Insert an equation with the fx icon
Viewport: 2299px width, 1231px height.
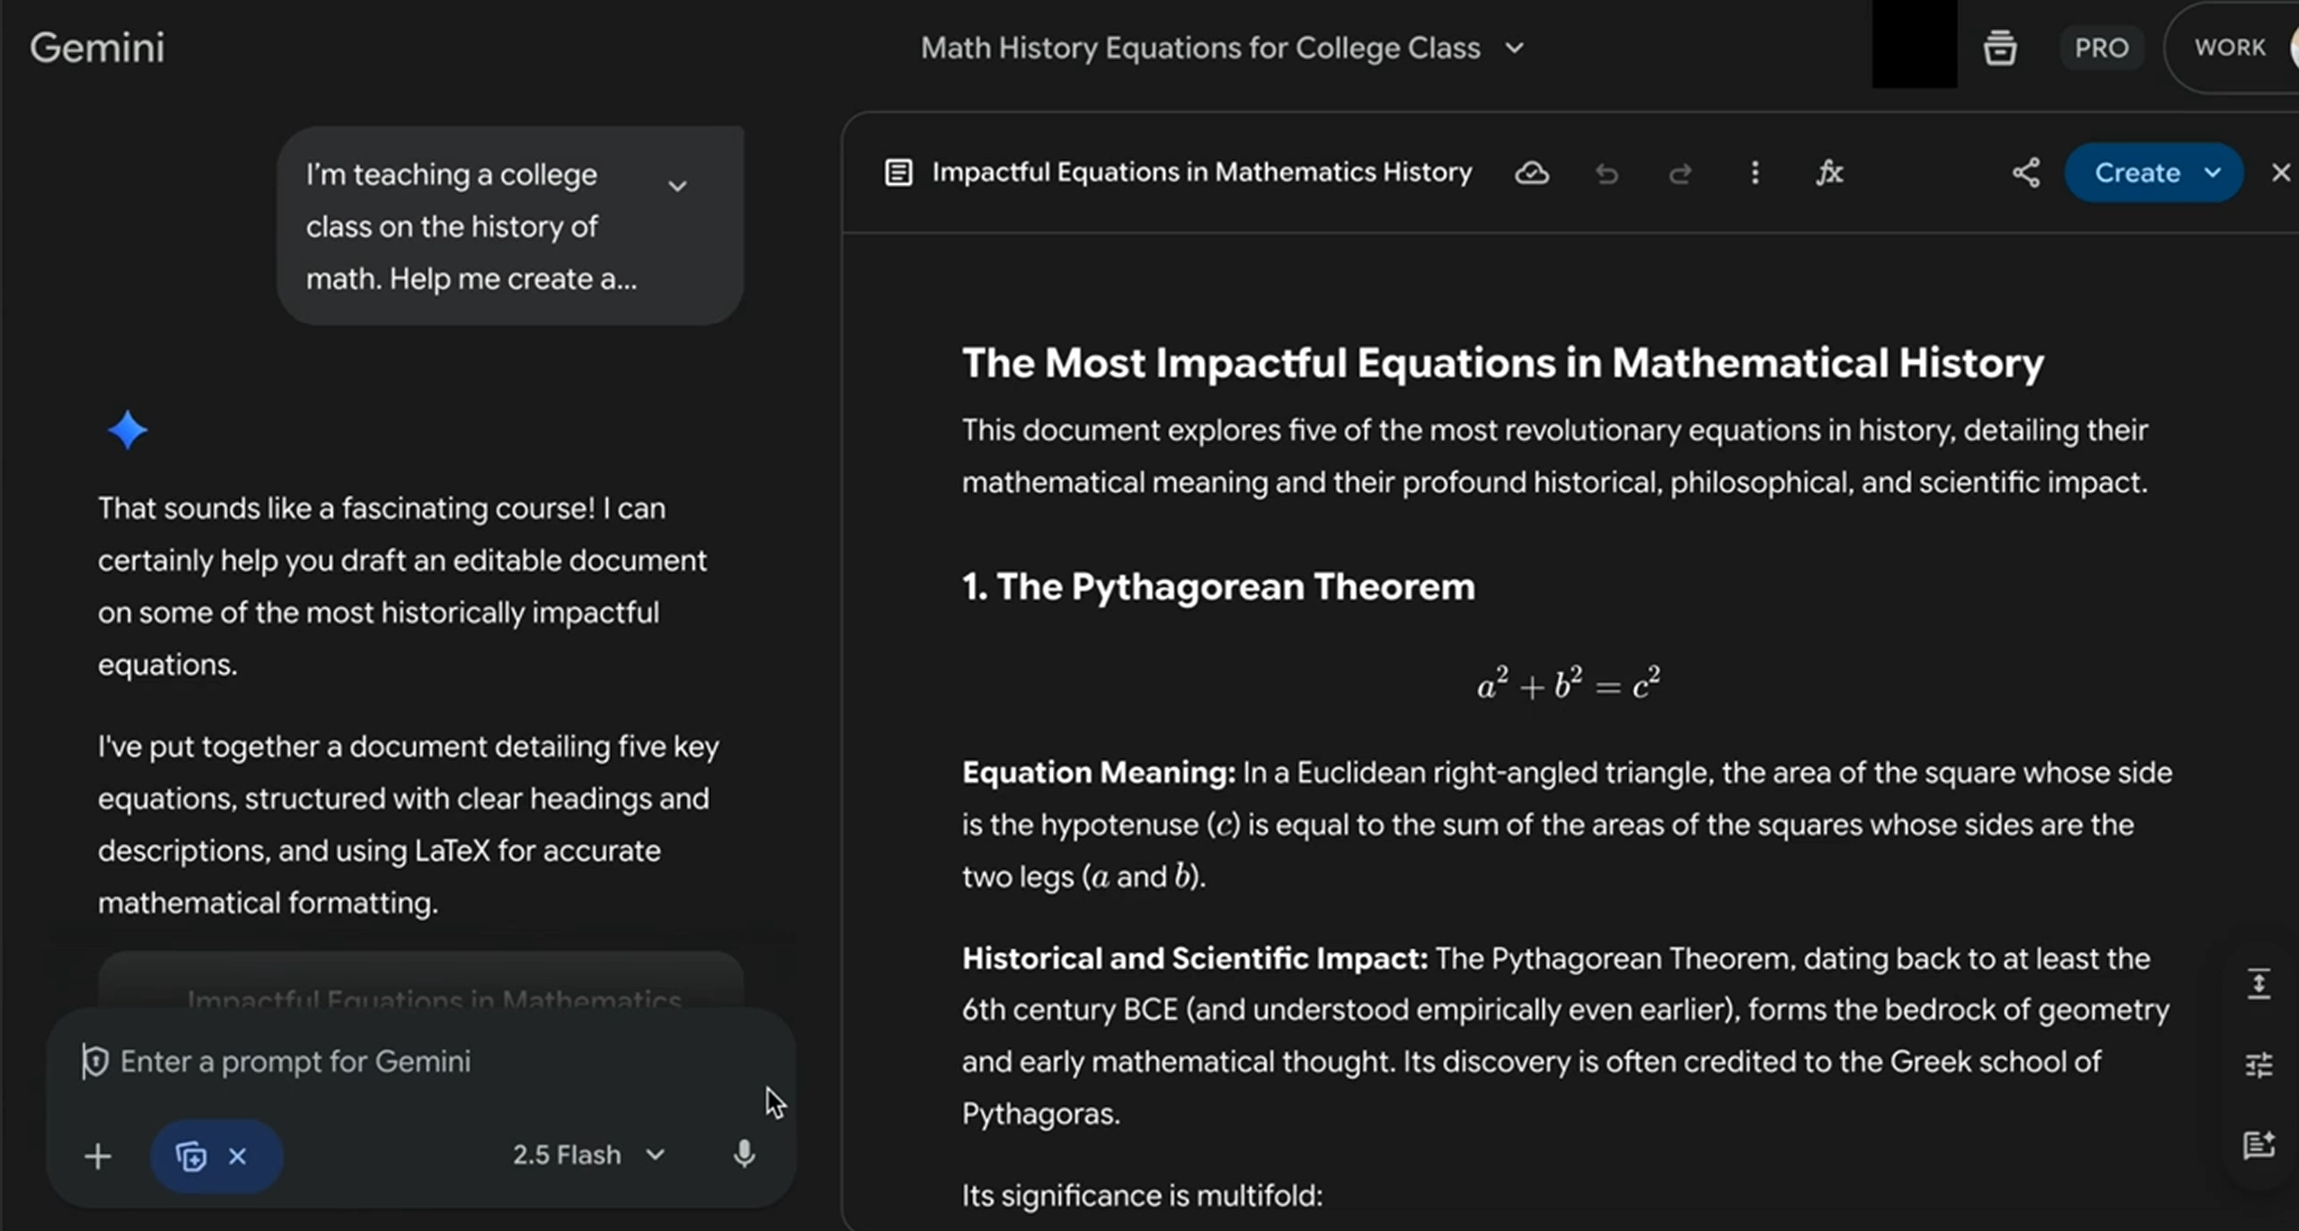coord(1829,173)
